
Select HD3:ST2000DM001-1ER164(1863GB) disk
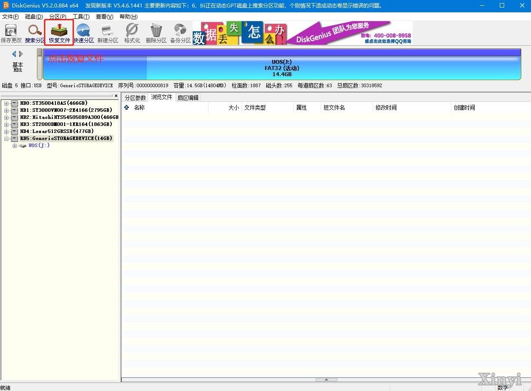(66, 124)
